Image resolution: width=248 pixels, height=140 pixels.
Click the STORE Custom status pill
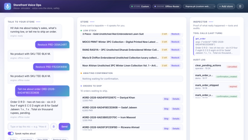pyautogui.click(x=140, y=6)
